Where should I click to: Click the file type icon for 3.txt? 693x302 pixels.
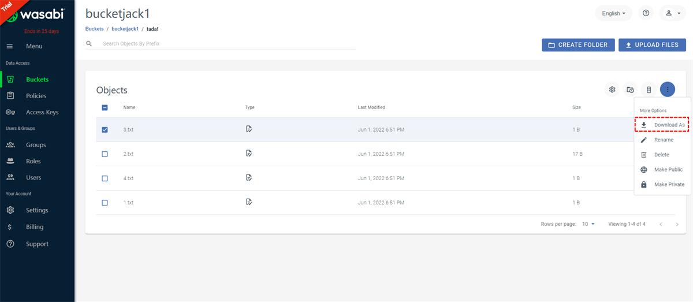pyautogui.click(x=249, y=129)
